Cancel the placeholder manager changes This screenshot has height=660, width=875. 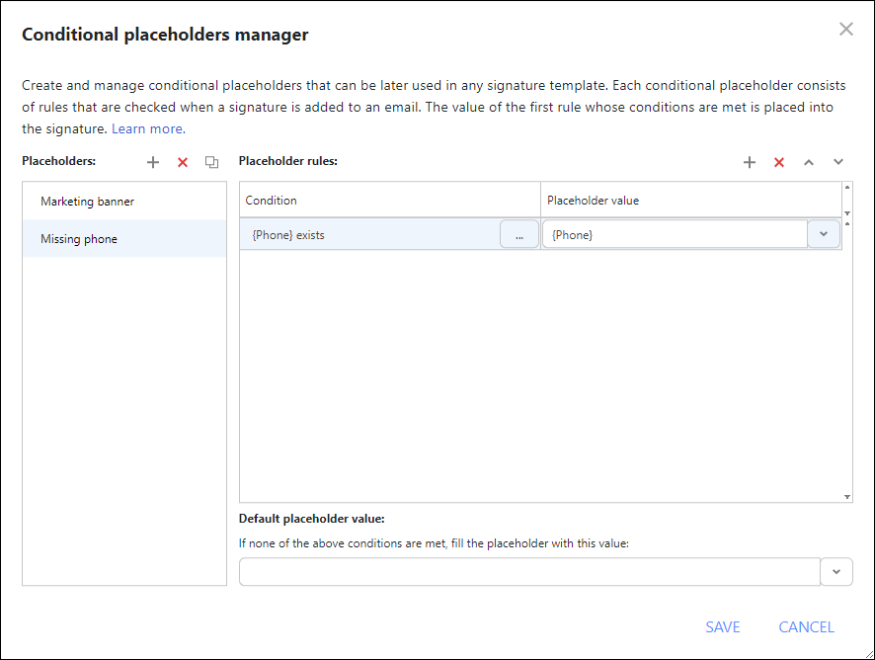pyautogui.click(x=806, y=626)
